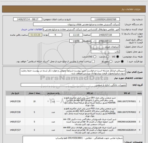Click the delivery province field آذربایجان غربی
Viewport: 148px width, 143px height.
coord(105,47)
